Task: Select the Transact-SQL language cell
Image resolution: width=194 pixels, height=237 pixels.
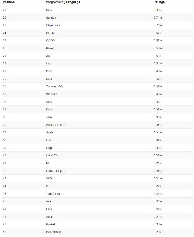Action: [56, 86]
